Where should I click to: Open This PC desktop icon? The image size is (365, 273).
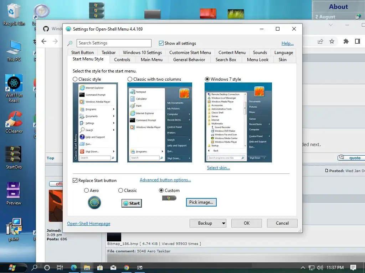(x=14, y=50)
